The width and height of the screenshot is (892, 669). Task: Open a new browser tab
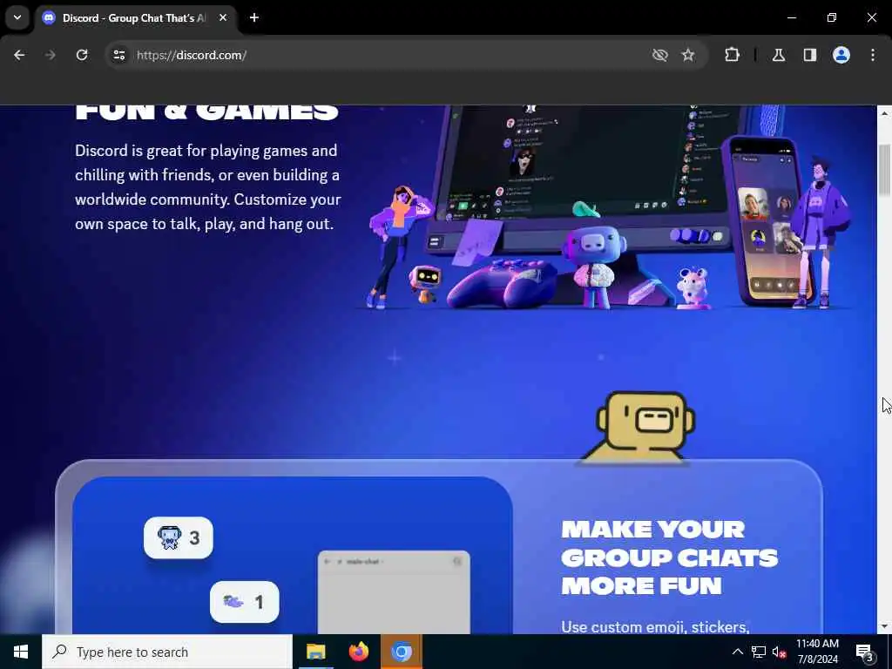click(254, 17)
